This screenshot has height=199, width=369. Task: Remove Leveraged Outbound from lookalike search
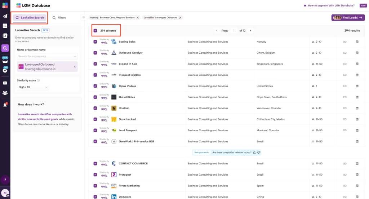[75, 67]
